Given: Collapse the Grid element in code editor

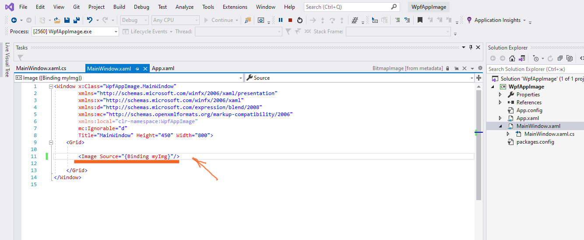Looking at the screenshot, I should 51,142.
